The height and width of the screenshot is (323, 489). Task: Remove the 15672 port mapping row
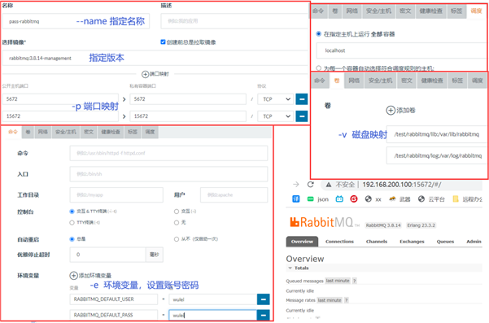[x=302, y=116]
